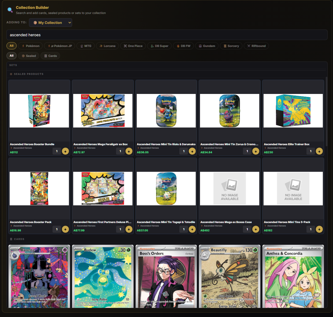Click the search field containing ascended heroes
333x317 pixels.
[x=167, y=35]
